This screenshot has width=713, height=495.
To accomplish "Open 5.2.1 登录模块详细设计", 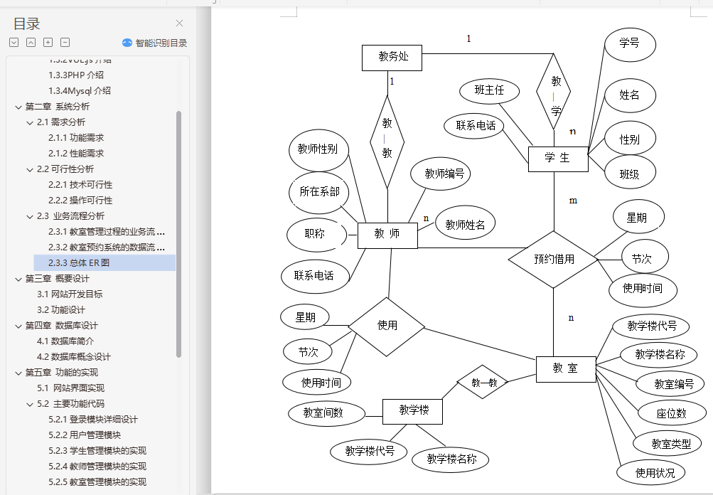I will tap(92, 419).
